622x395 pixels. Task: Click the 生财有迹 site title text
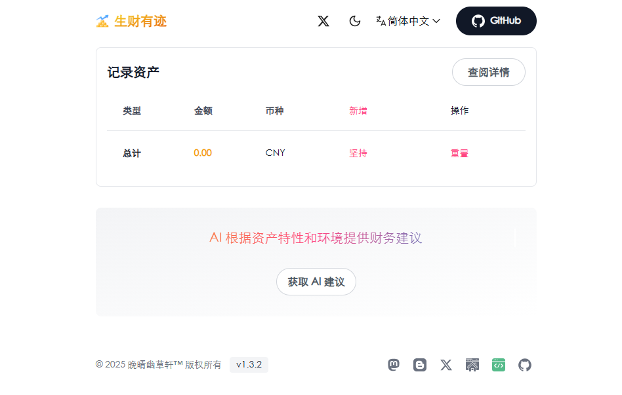(140, 21)
